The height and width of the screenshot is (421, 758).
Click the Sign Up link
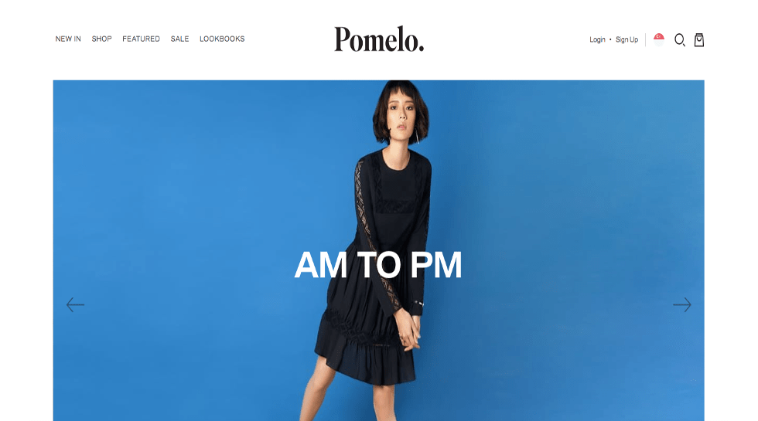click(x=627, y=39)
